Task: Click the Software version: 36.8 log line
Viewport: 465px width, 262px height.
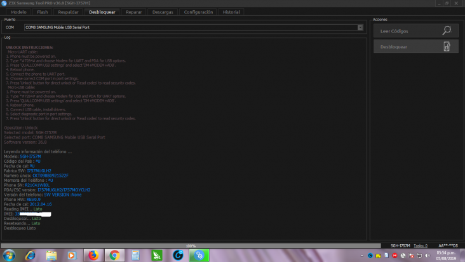Action: [25, 142]
